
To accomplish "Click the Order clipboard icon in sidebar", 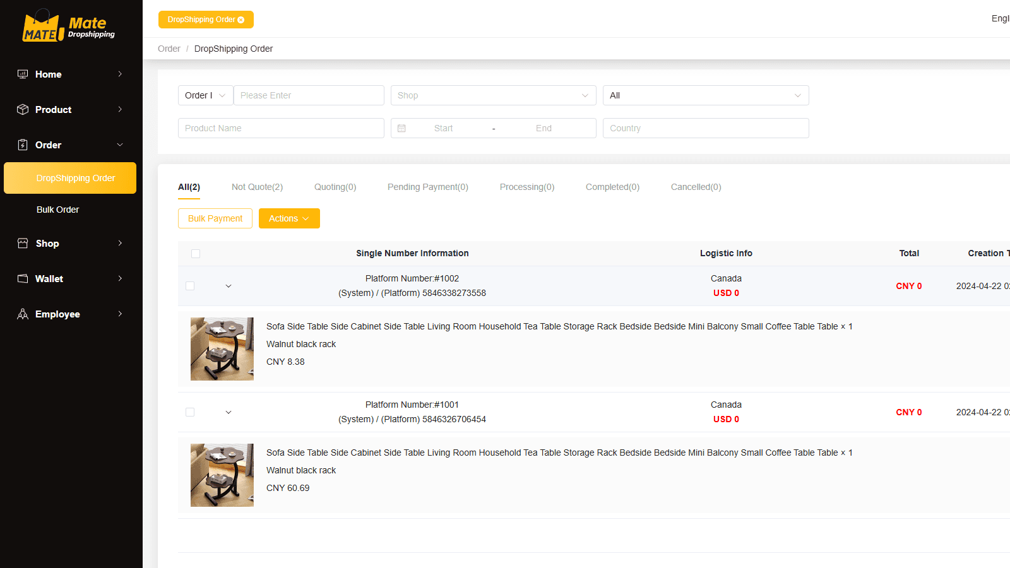I will pos(23,145).
